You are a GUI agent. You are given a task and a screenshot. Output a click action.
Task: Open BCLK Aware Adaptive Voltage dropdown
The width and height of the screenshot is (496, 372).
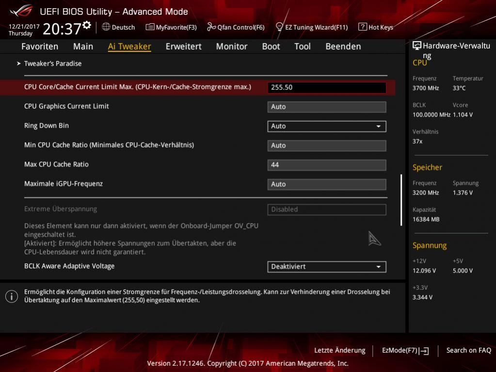[x=327, y=267]
